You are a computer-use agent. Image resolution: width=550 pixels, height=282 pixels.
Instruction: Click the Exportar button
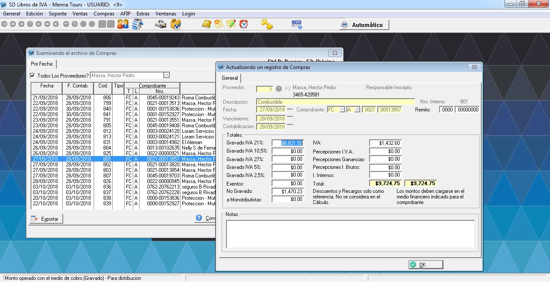point(46,219)
